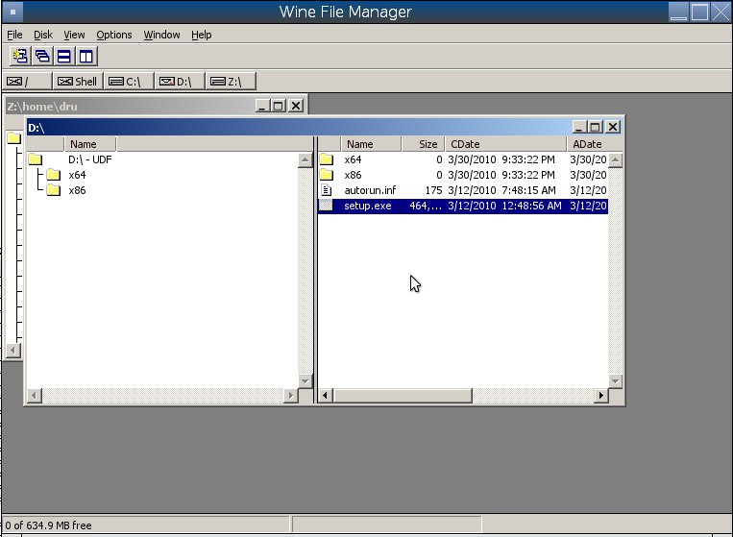Activate the Z:\home\dru window title bar
Screen dimensions: 733x537
[x=131, y=106]
